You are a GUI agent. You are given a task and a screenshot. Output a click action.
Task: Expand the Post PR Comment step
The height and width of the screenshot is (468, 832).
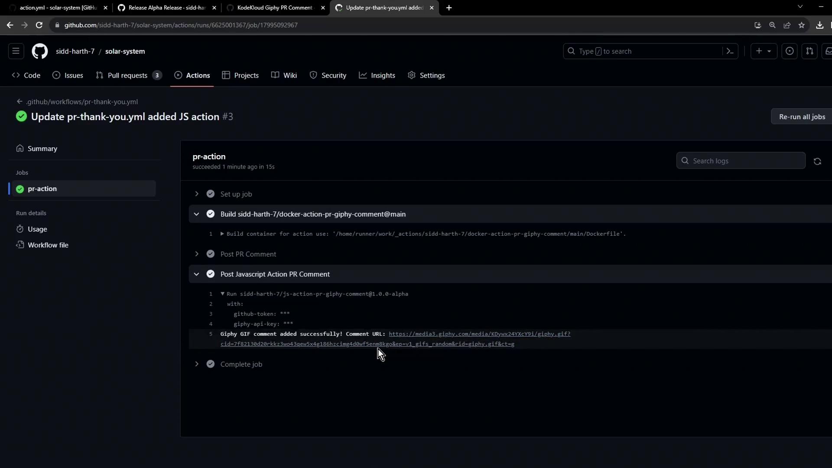click(197, 254)
